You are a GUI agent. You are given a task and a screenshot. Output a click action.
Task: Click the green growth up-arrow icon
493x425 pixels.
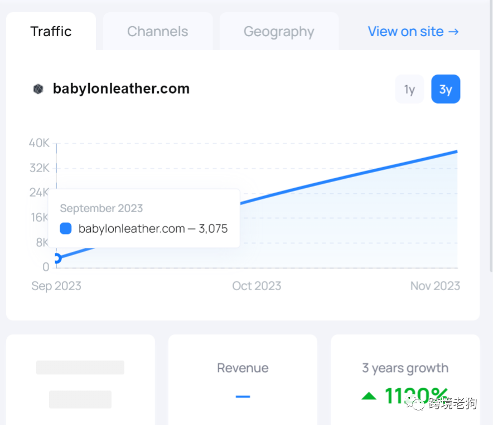pos(369,396)
